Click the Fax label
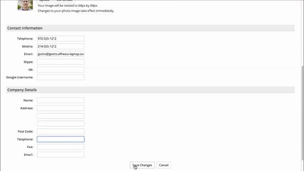This screenshot has height=171, width=304. click(x=30, y=147)
